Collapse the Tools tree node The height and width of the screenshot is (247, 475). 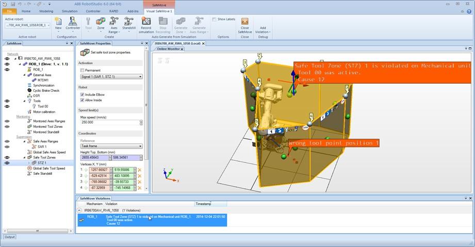coord(25,101)
